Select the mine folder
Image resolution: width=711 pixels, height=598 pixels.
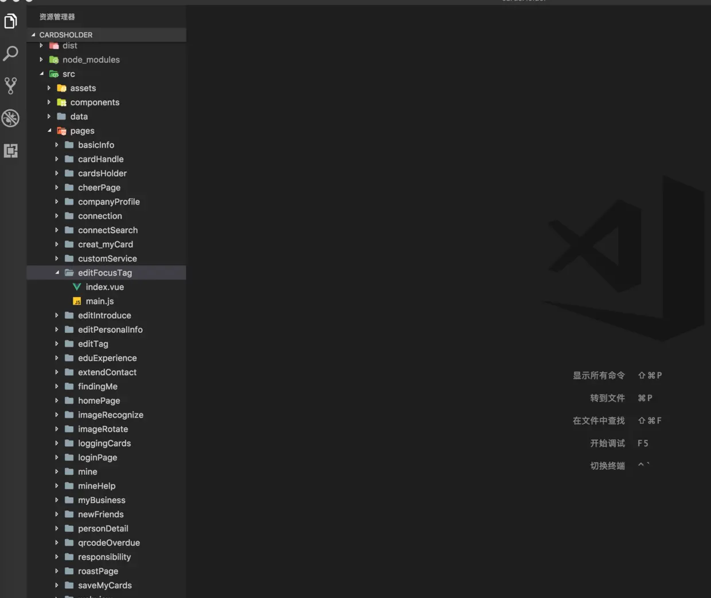coord(107,471)
